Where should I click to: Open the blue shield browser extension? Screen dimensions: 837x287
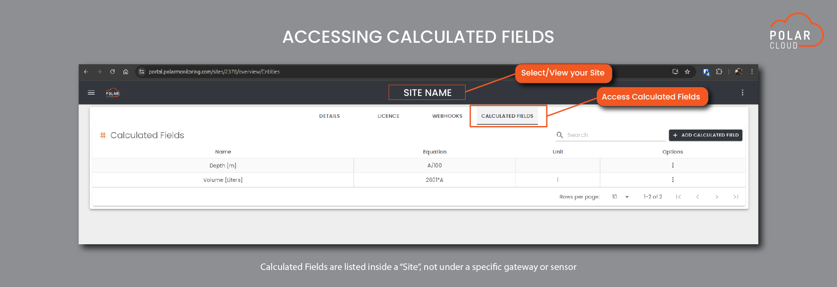(x=706, y=72)
